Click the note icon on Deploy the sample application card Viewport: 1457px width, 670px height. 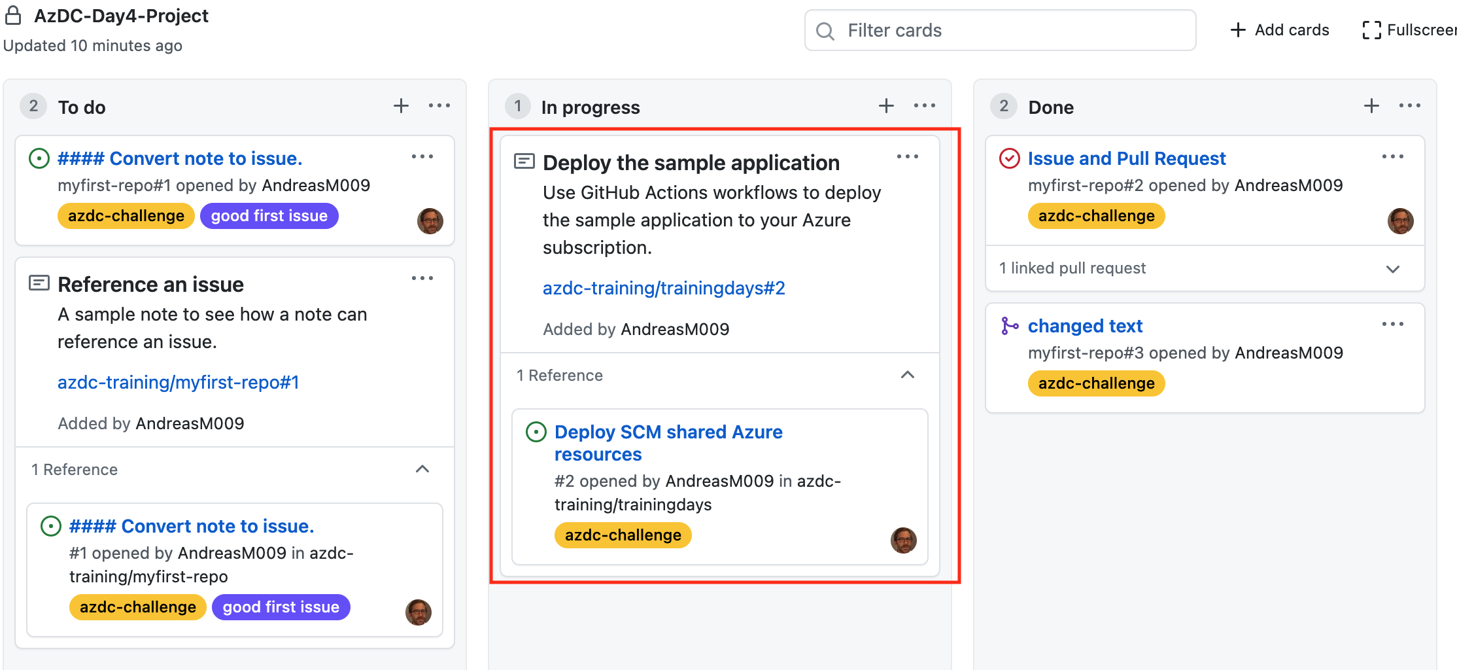[523, 161]
